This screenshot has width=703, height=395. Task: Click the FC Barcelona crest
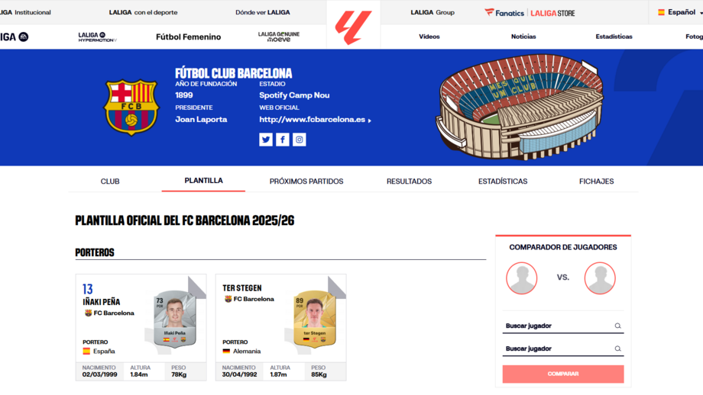tap(131, 108)
